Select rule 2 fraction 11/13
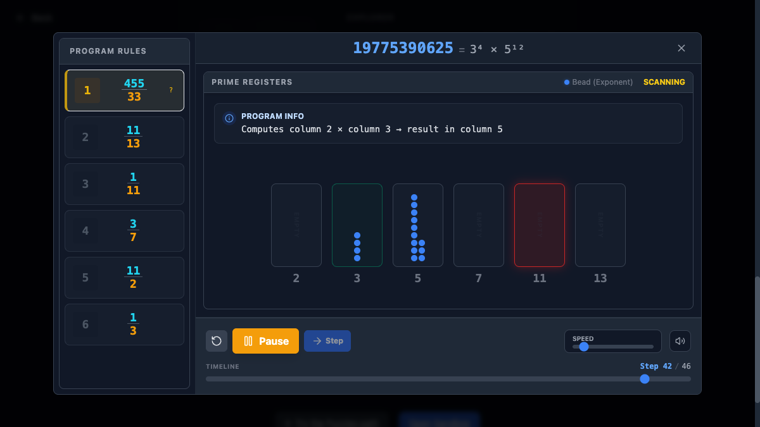Viewport: 760px width, 427px height. [x=133, y=137]
